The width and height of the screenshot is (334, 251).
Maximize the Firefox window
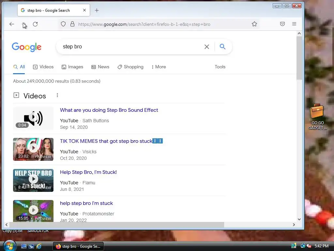pyautogui.click(x=287, y=6)
